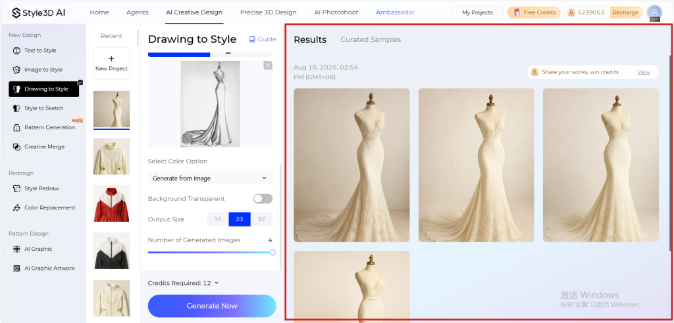The width and height of the screenshot is (674, 323).
Task: Open Style to Sketch tool
Action: click(x=38, y=108)
